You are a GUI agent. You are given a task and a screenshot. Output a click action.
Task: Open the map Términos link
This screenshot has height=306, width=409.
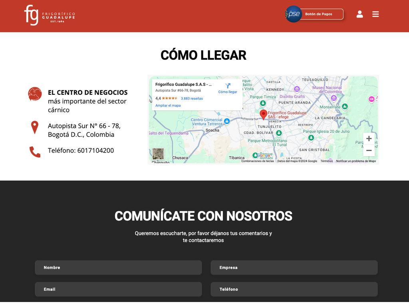click(326, 161)
